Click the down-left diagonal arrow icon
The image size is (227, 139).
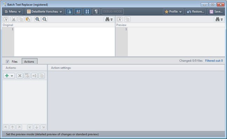point(30,127)
